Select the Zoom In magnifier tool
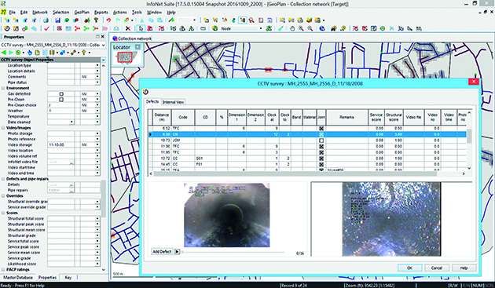495x288 pixels. pyautogui.click(x=301, y=28)
